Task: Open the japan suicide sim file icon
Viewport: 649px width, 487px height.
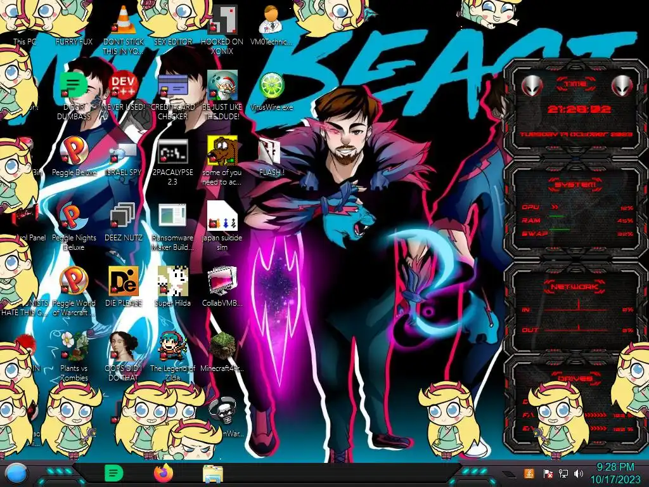Action: 222,216
